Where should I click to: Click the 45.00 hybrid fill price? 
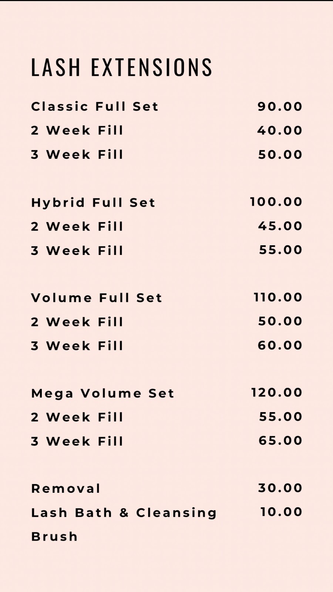point(280,226)
